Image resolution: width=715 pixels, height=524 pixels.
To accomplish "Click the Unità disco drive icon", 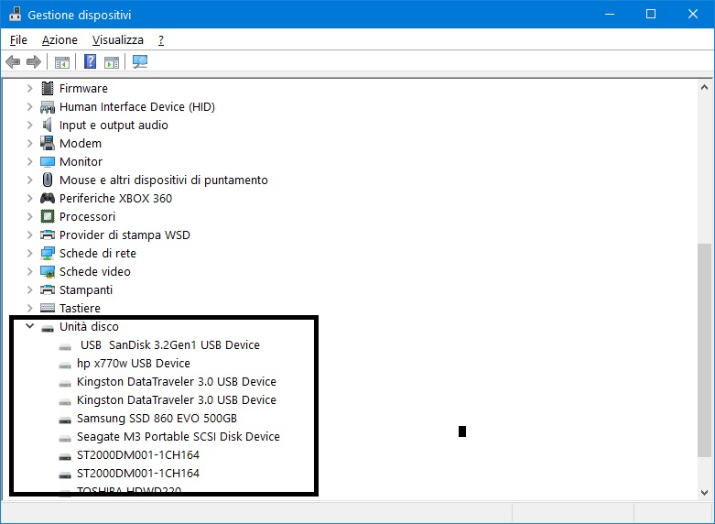I will tap(48, 328).
